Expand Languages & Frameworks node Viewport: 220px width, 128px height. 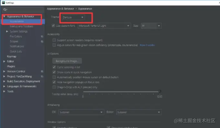point(4,86)
